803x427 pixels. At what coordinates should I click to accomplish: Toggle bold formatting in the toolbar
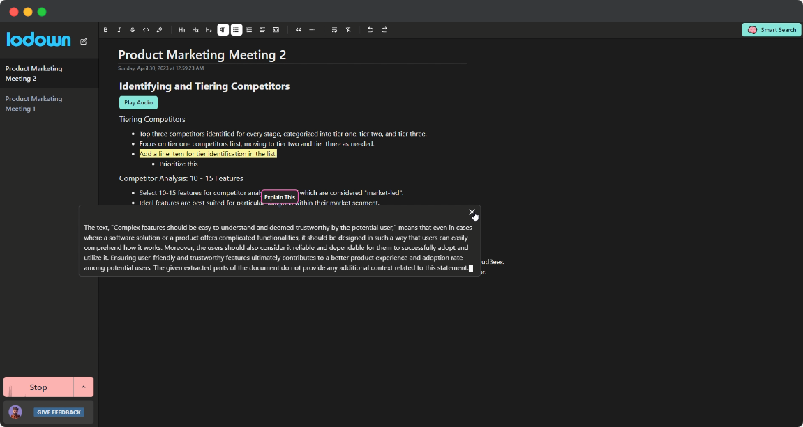pos(106,30)
